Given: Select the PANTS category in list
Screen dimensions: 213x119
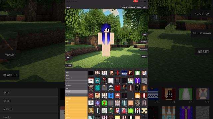Looking at the screenshot, I should coord(76,95).
